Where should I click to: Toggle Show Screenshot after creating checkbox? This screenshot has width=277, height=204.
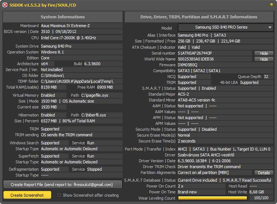(x=59, y=195)
